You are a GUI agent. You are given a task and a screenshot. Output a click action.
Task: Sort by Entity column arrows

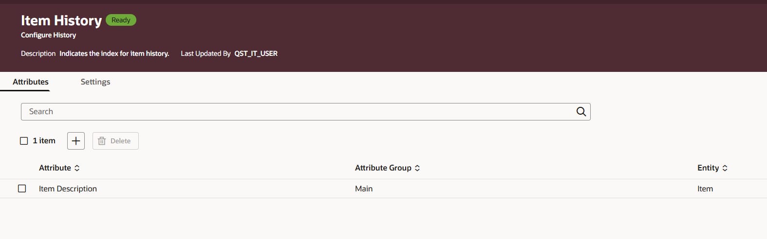(x=725, y=168)
